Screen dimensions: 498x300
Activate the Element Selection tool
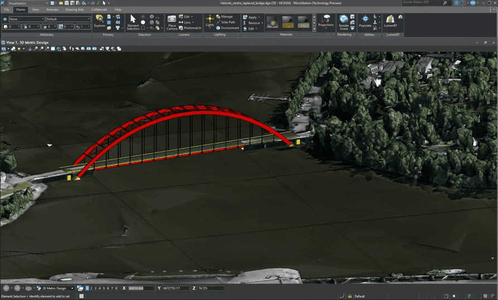[133, 22]
